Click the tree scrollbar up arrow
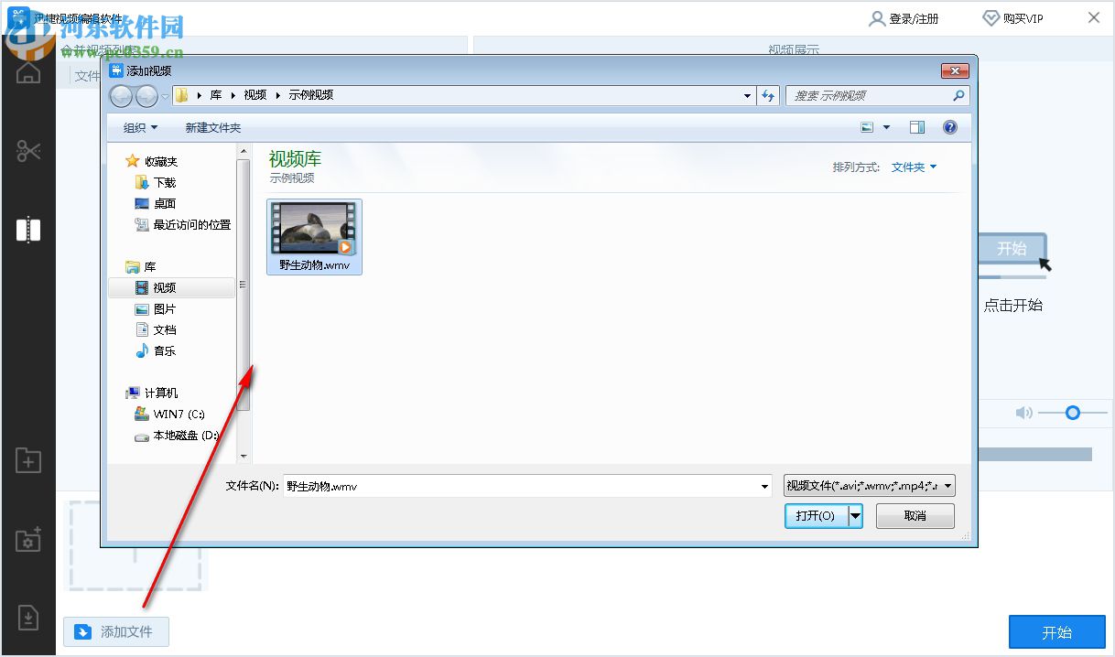The height and width of the screenshot is (657, 1115). pos(244,151)
